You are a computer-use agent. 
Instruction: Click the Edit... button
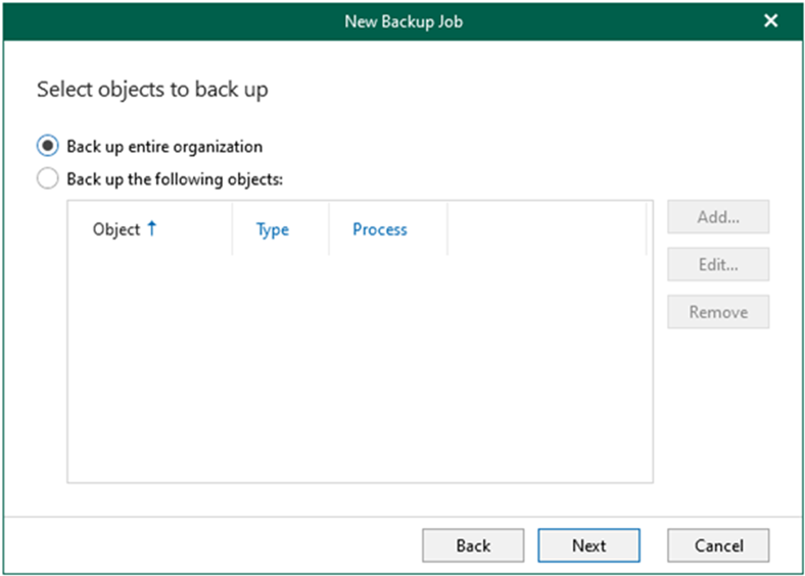(x=719, y=264)
